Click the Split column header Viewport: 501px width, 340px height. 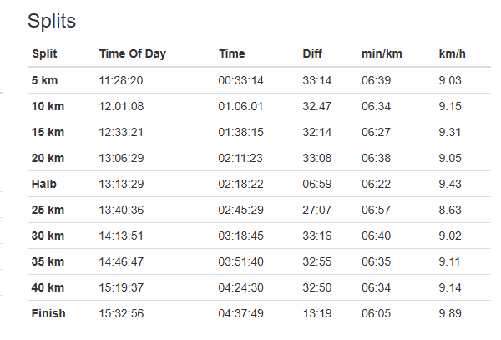click(x=44, y=54)
